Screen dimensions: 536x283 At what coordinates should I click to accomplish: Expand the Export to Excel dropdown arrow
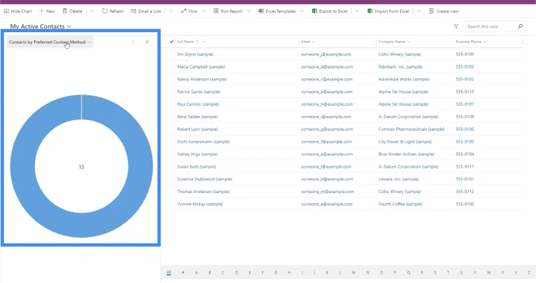[x=357, y=11]
